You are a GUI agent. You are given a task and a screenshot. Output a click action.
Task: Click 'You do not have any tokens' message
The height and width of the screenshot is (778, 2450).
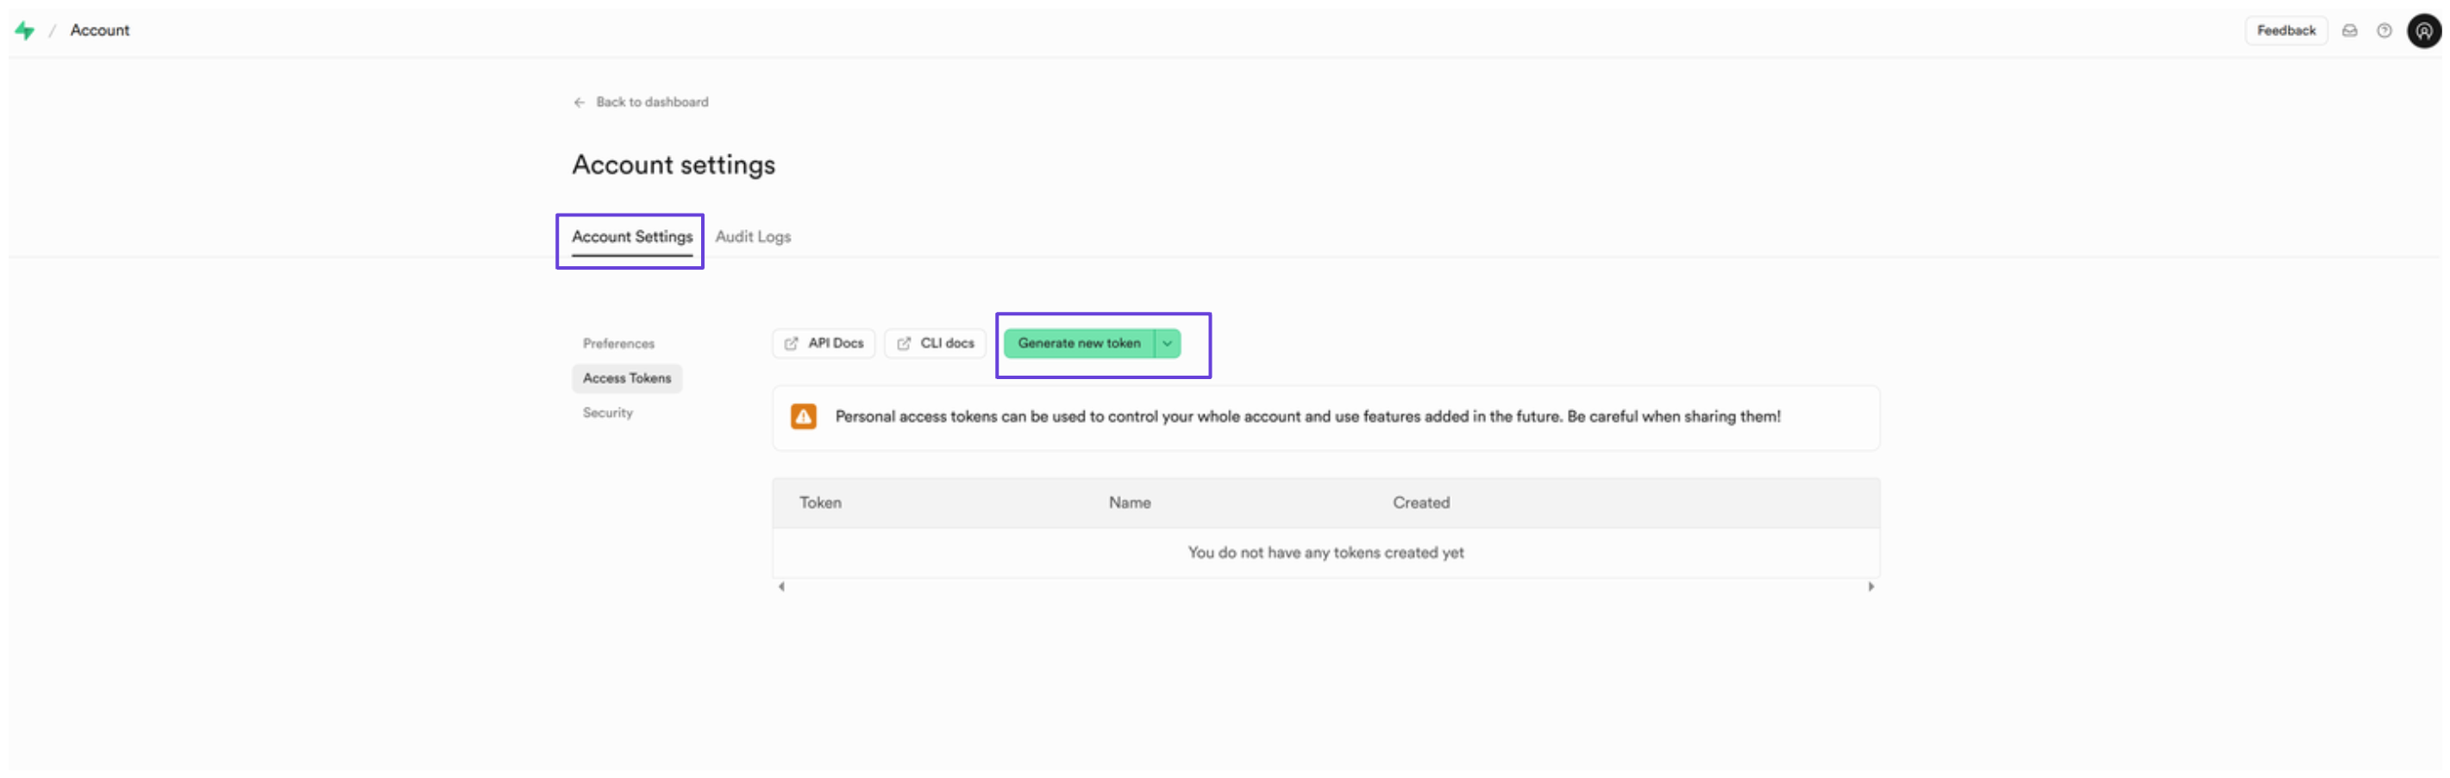click(x=1325, y=553)
